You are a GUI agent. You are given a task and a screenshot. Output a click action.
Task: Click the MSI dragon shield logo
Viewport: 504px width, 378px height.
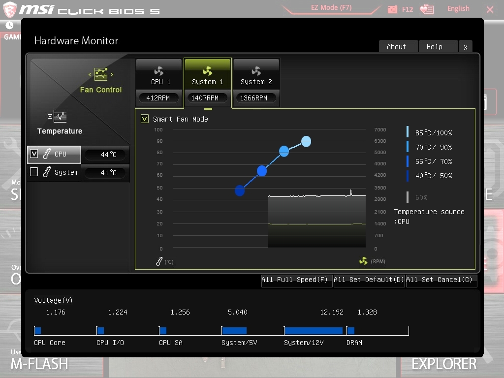10,10
